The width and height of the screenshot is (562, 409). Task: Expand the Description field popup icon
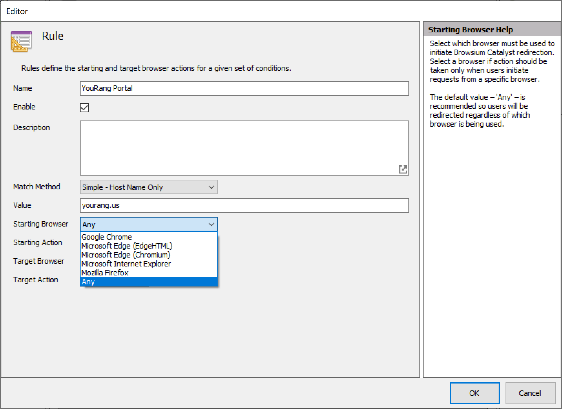tap(403, 169)
